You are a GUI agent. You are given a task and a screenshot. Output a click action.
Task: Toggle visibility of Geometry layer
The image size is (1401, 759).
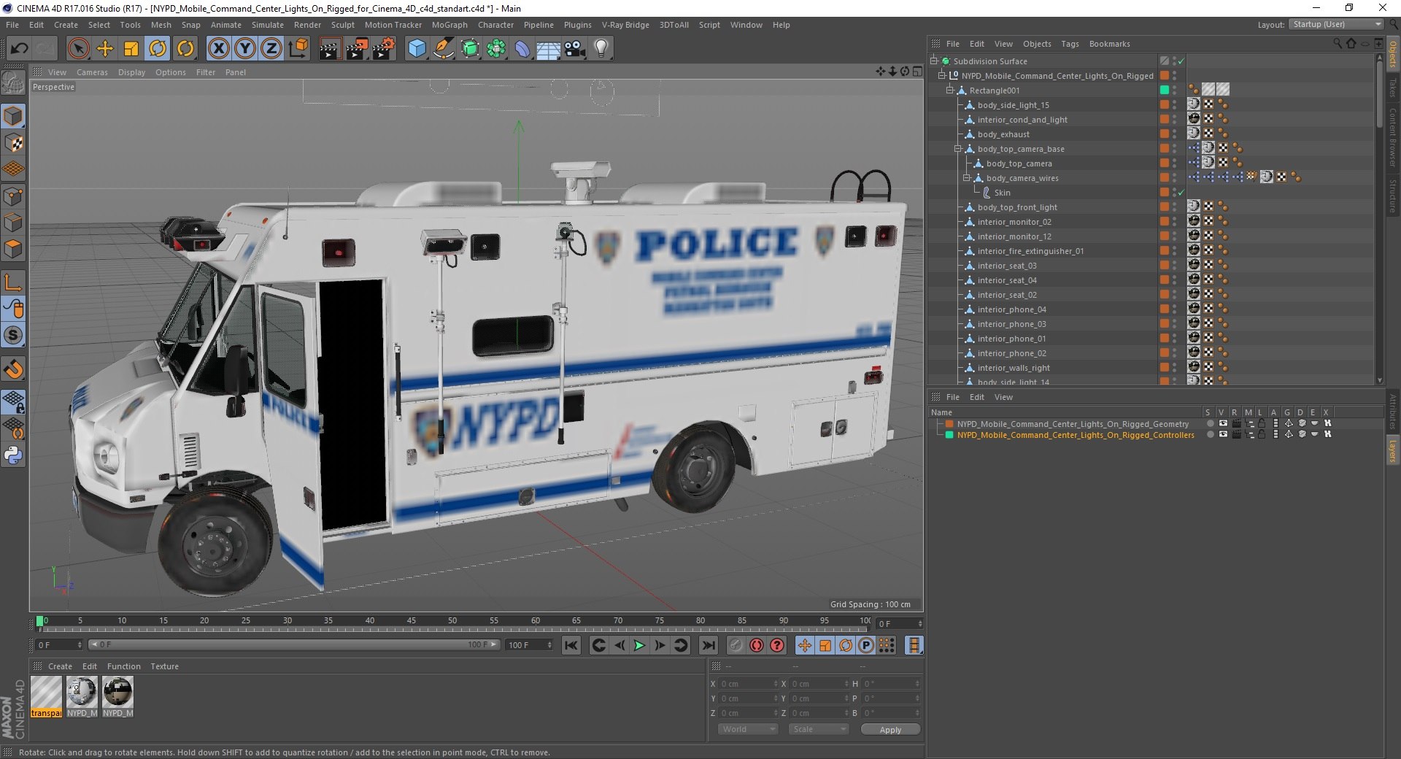(1223, 423)
